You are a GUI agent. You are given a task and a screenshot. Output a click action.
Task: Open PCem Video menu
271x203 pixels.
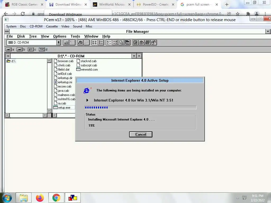coord(65,26)
